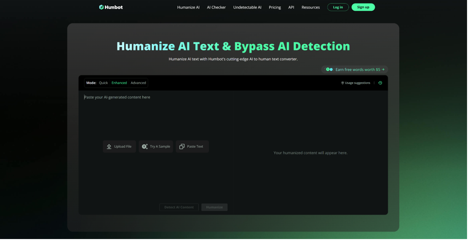
Task: Click the upload arrow icon
Action: click(x=109, y=146)
